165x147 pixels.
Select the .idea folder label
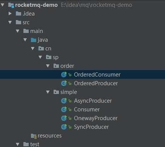29,14
